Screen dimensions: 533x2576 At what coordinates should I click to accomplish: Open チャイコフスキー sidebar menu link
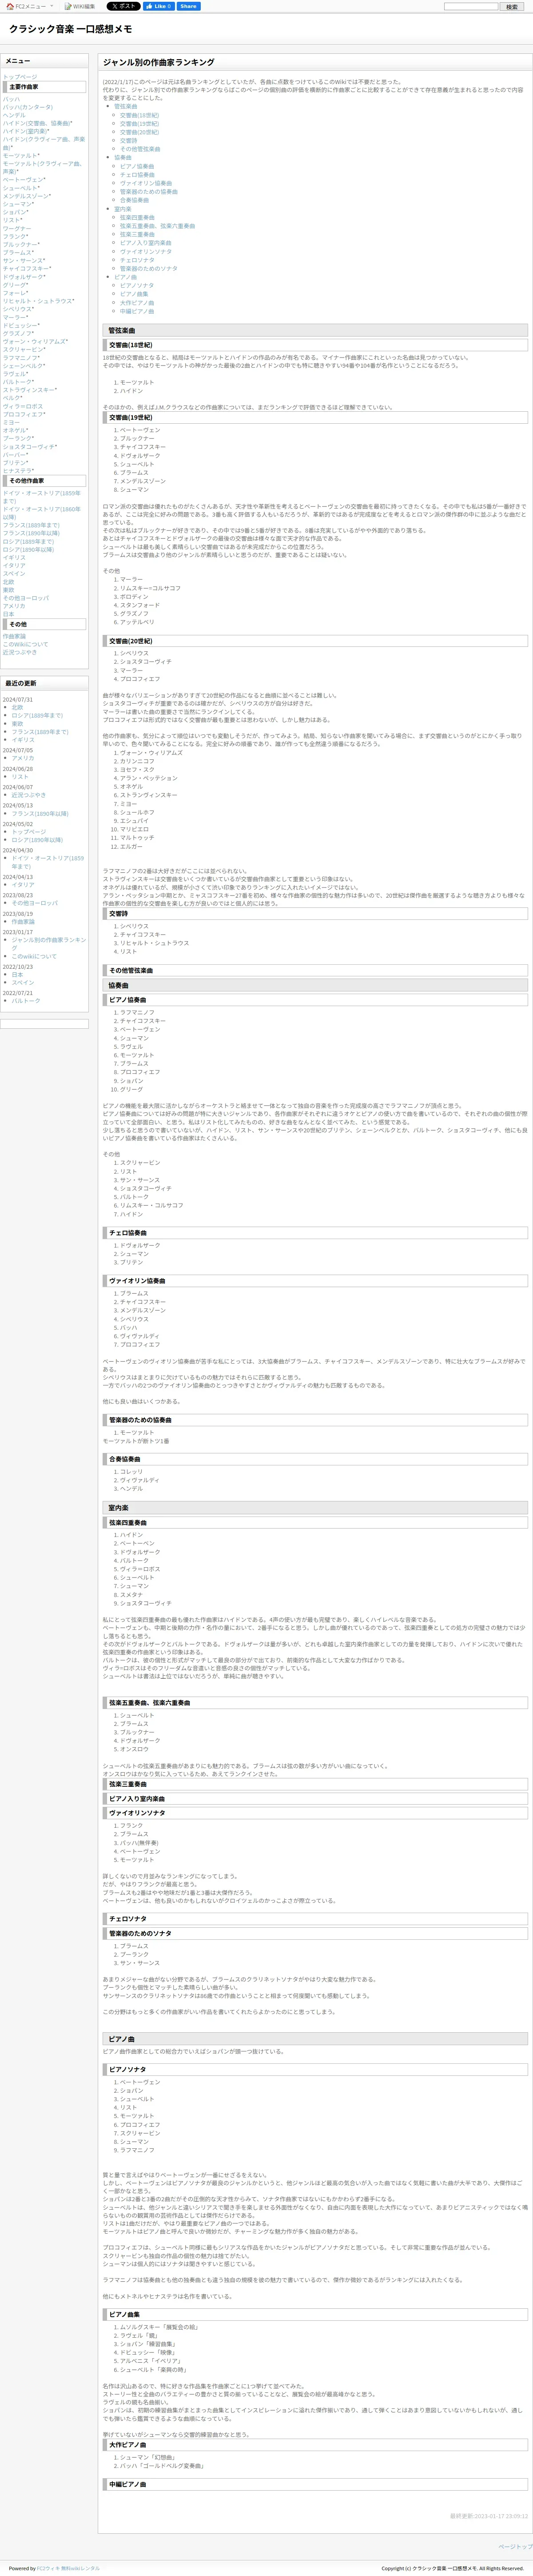click(26, 268)
